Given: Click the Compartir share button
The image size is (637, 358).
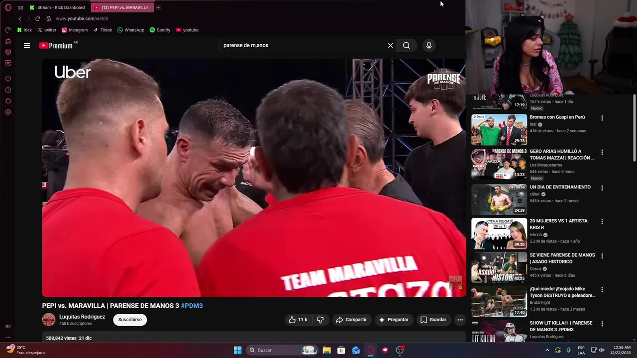Looking at the screenshot, I should point(351,320).
